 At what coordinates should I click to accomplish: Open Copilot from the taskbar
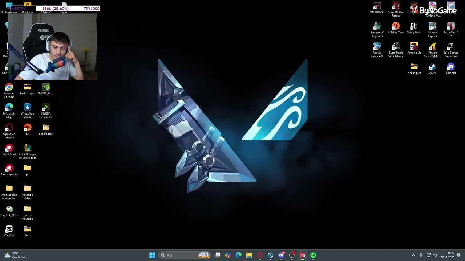228,255
